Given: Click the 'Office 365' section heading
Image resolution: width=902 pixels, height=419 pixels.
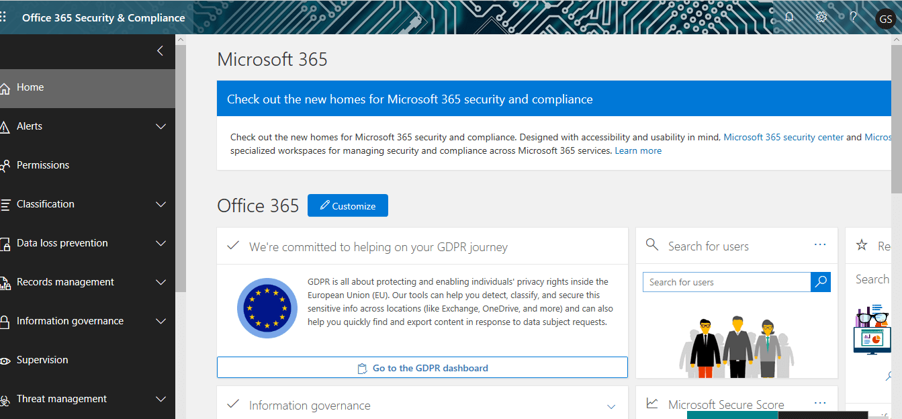Looking at the screenshot, I should 258,205.
